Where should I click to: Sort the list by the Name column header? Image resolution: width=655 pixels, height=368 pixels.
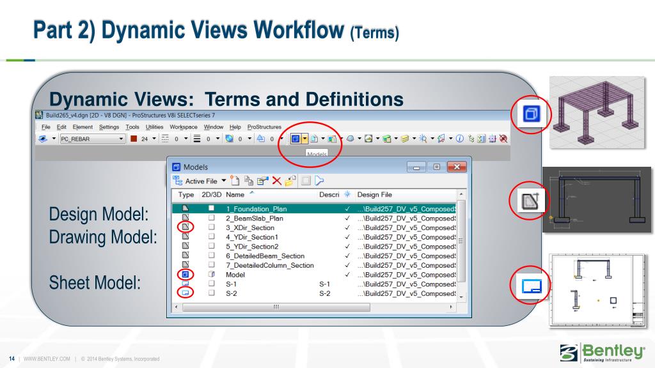(x=235, y=194)
